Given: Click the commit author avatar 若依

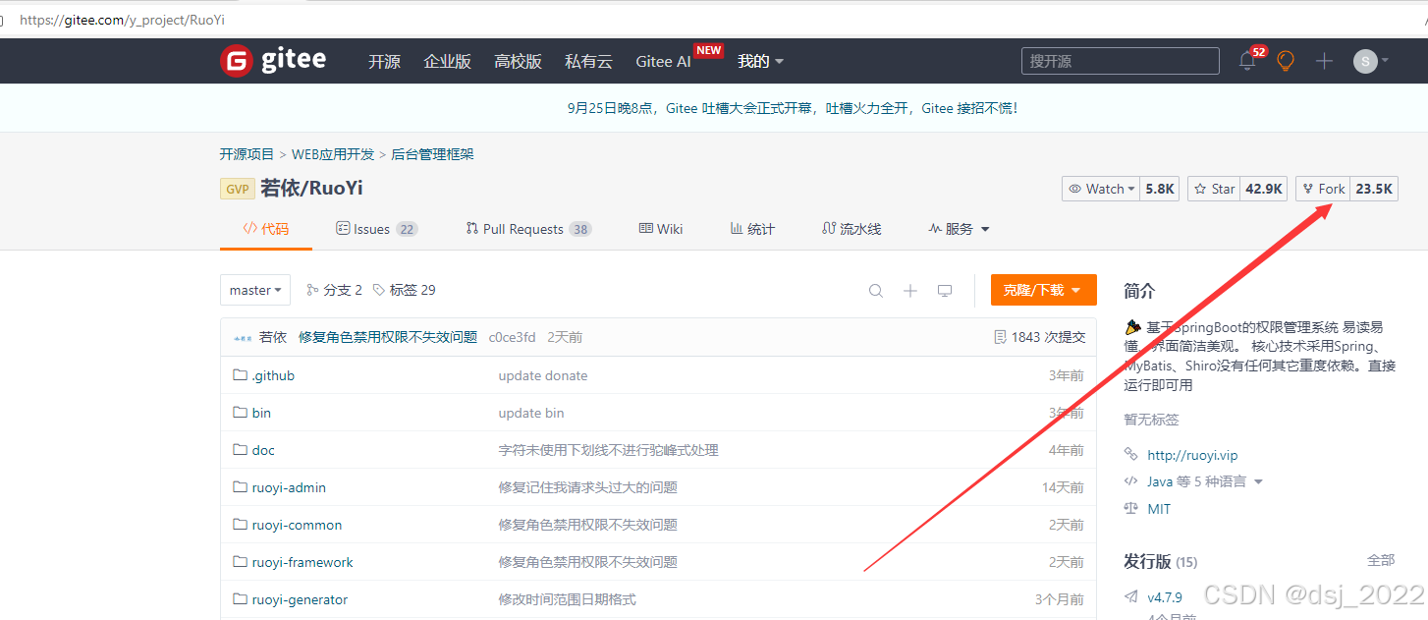Looking at the screenshot, I should (x=243, y=337).
